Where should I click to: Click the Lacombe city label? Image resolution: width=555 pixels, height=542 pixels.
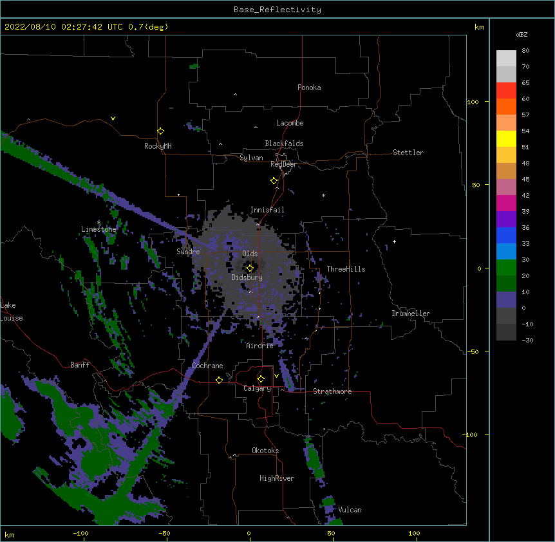[290, 123]
